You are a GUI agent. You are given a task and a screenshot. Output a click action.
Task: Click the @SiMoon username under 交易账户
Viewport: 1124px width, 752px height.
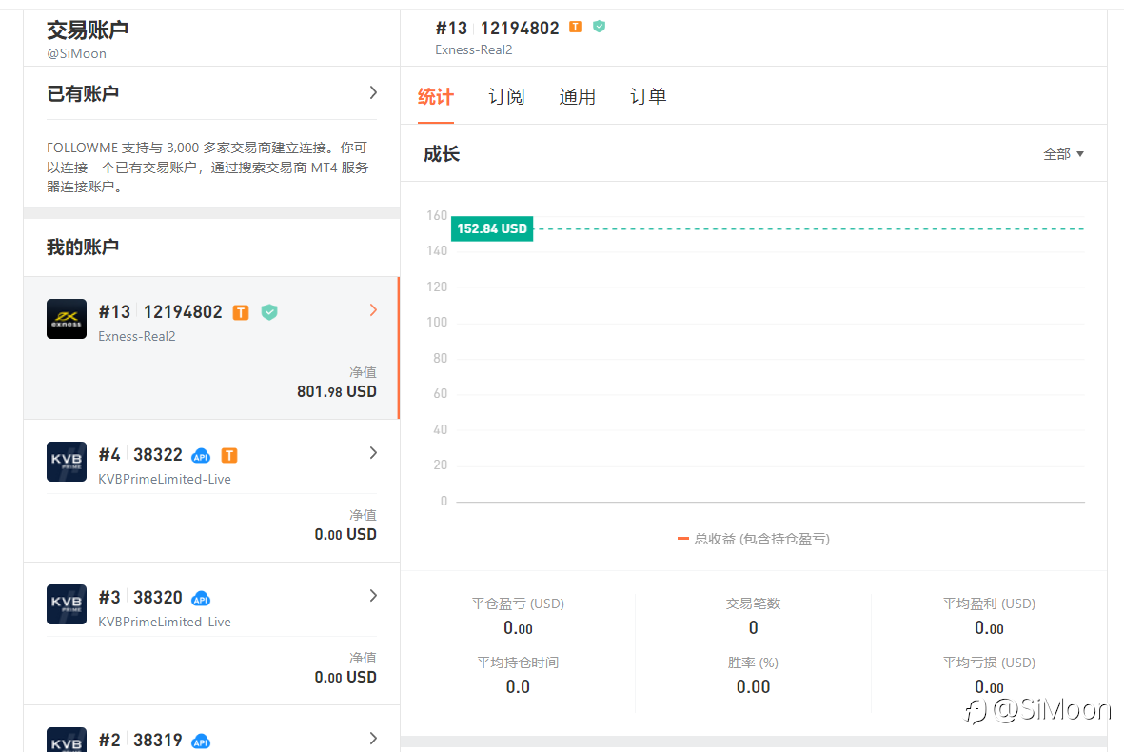pyautogui.click(x=77, y=53)
